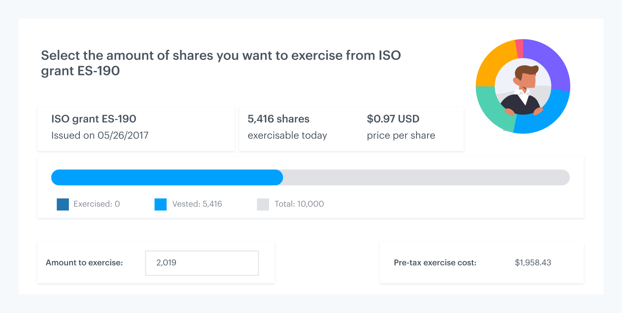Click the avatar in the donut chart

523,87
